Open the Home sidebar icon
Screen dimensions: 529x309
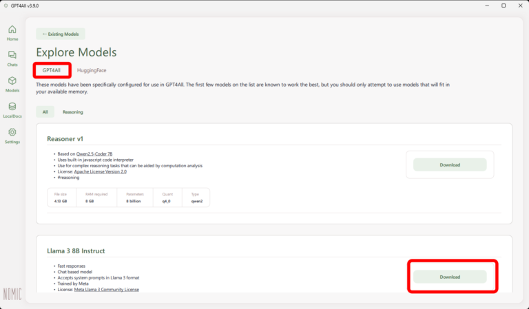point(12,31)
